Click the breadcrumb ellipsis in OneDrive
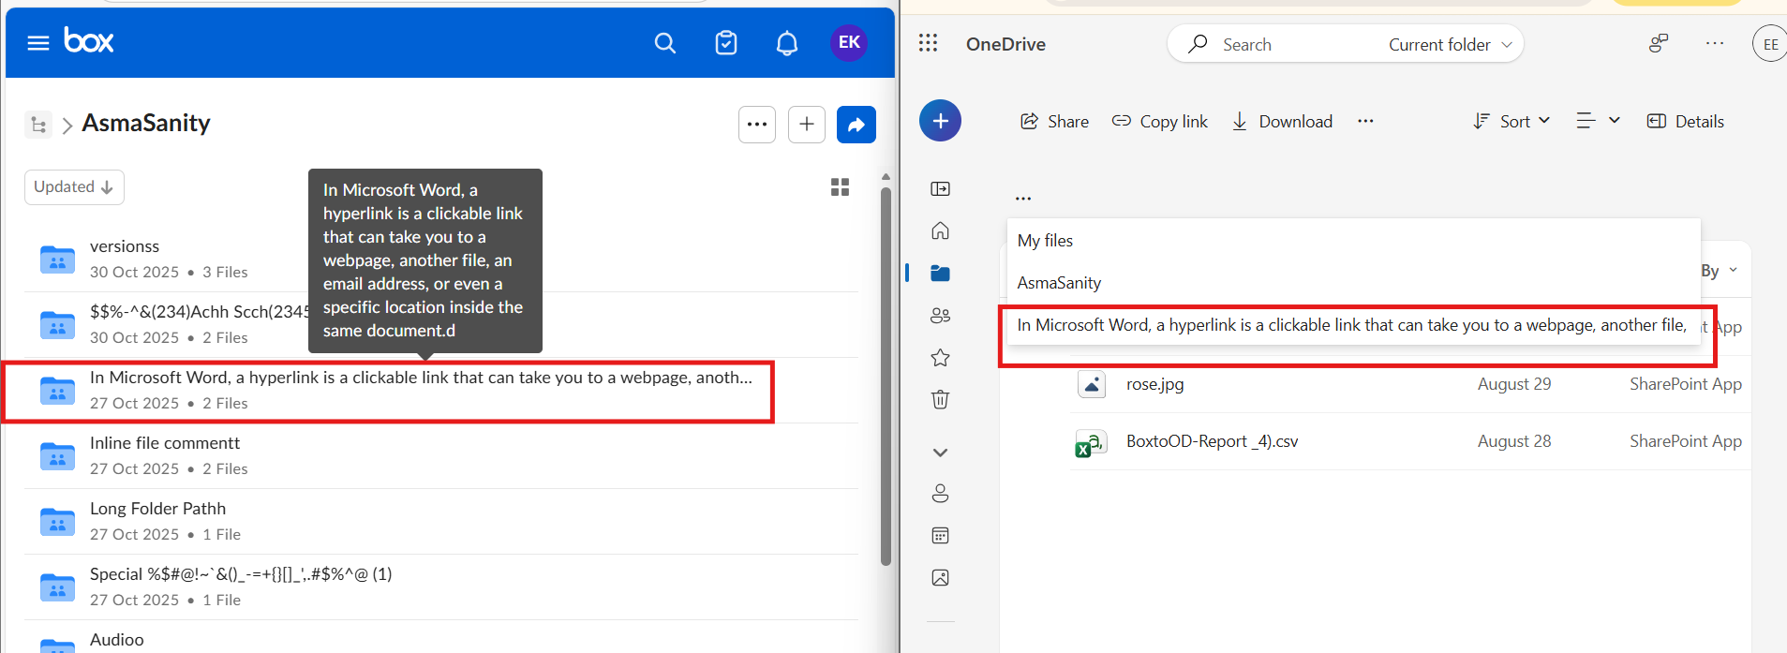1787x653 pixels. point(1023,198)
